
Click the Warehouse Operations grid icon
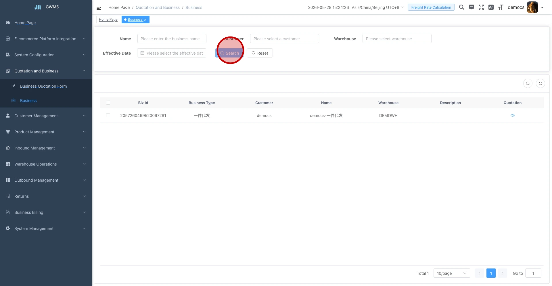tap(8, 164)
